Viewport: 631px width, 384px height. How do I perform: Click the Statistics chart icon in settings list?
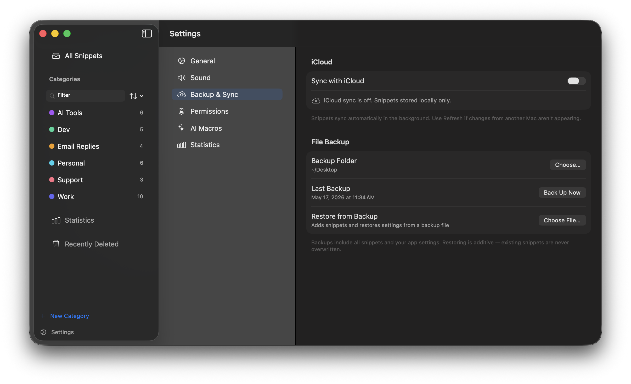pyautogui.click(x=181, y=145)
